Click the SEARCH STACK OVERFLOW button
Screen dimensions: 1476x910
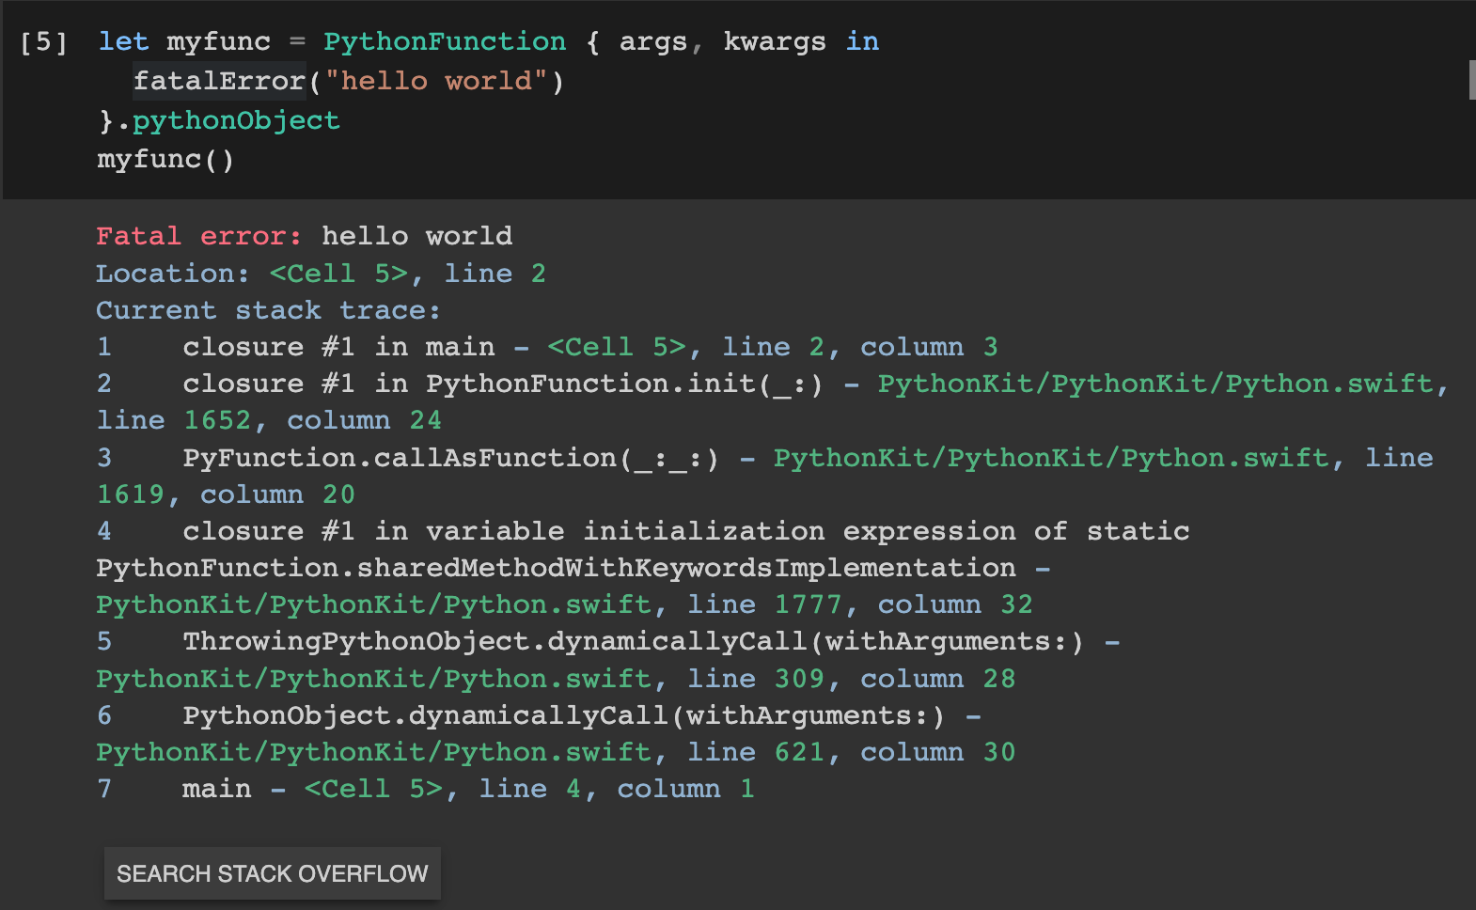point(272,873)
